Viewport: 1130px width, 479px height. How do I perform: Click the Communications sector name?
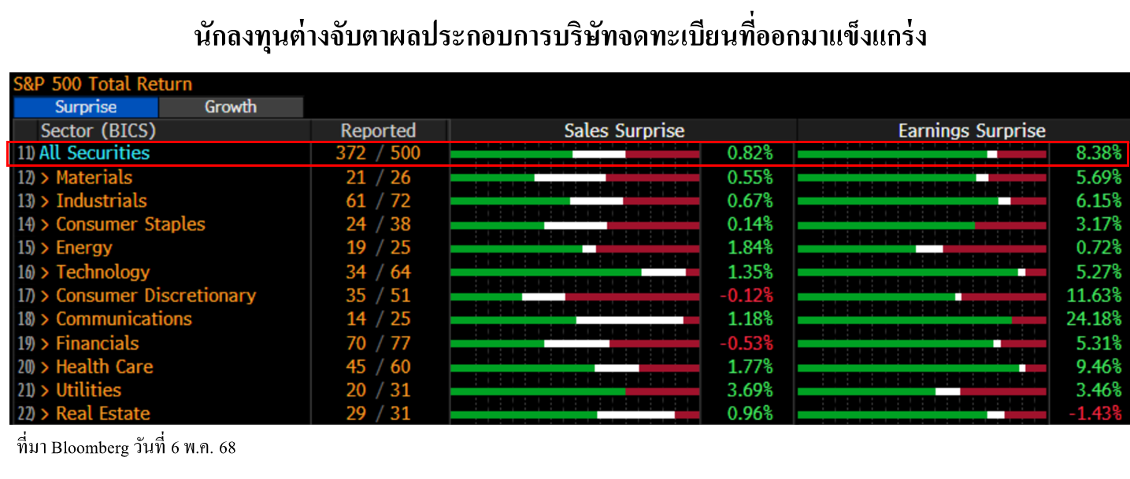[124, 319]
